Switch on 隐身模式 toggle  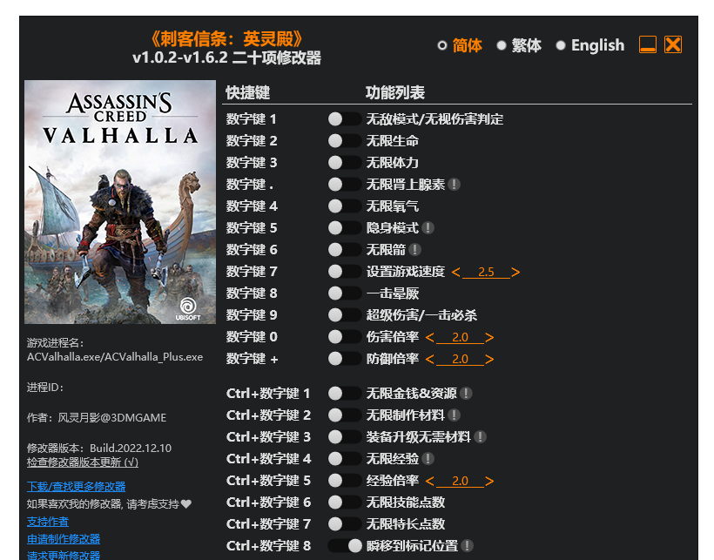click(x=345, y=228)
